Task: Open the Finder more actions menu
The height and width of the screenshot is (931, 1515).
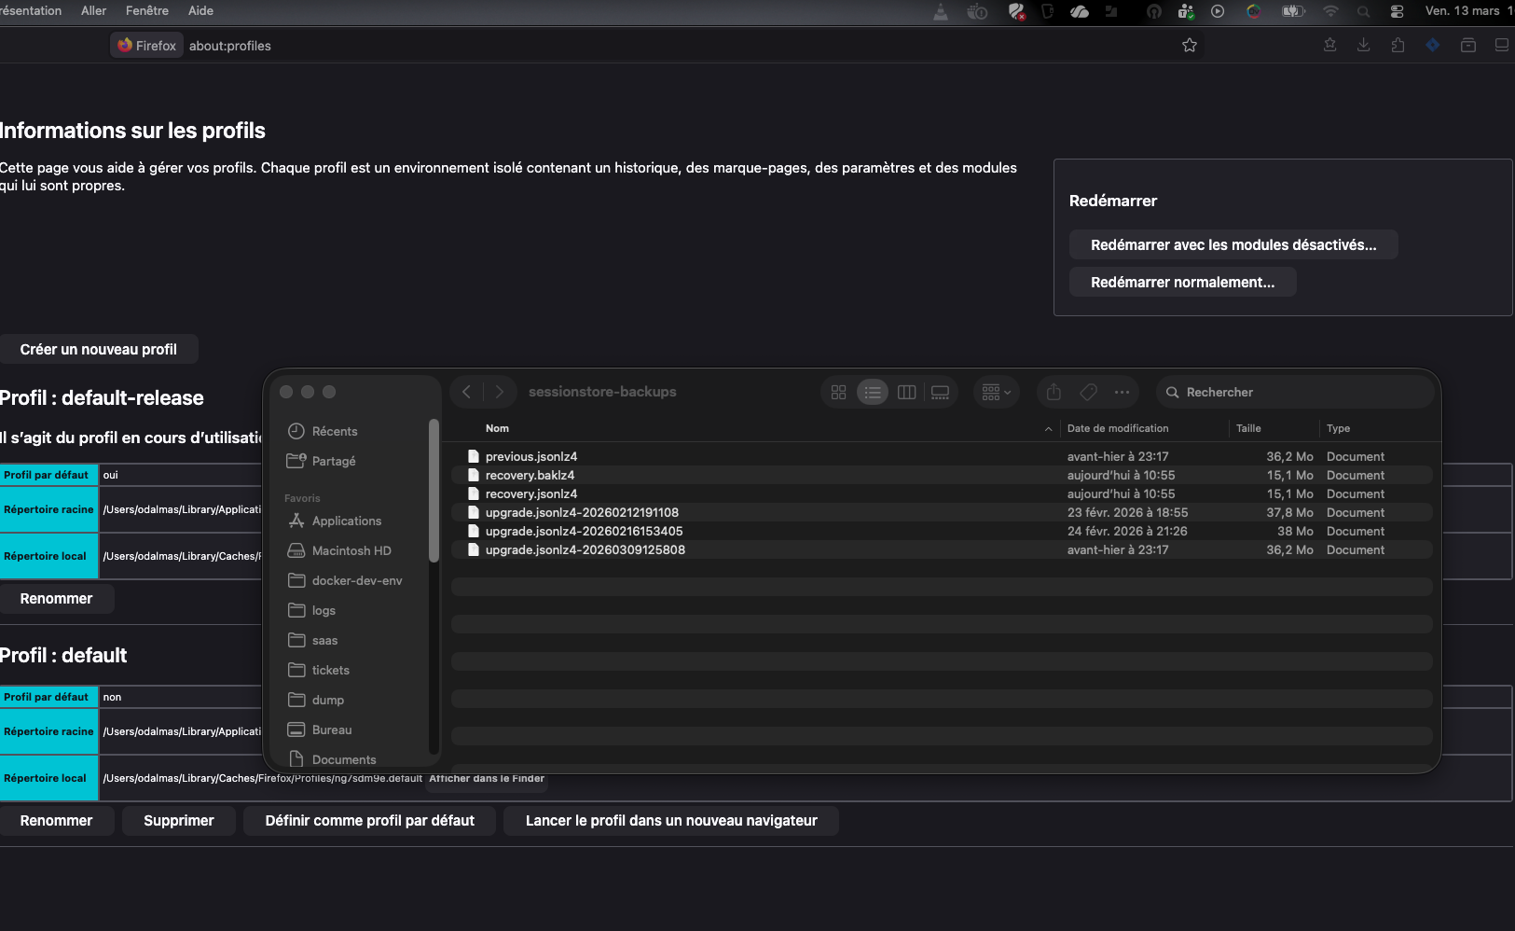Action: click(x=1122, y=392)
